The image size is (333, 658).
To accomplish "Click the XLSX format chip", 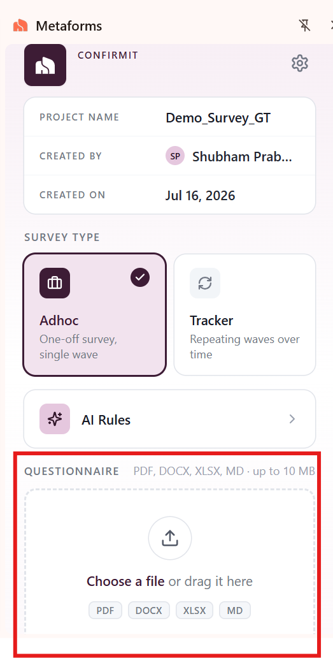I will coord(194,610).
